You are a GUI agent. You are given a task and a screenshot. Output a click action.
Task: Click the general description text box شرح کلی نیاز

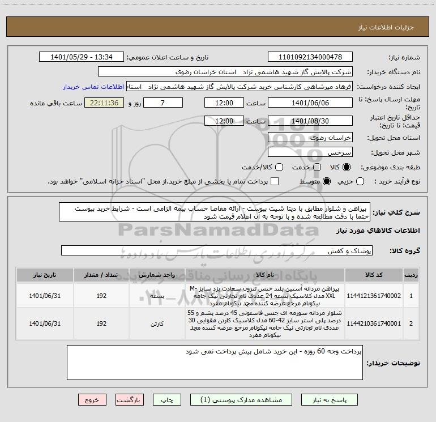(215, 212)
